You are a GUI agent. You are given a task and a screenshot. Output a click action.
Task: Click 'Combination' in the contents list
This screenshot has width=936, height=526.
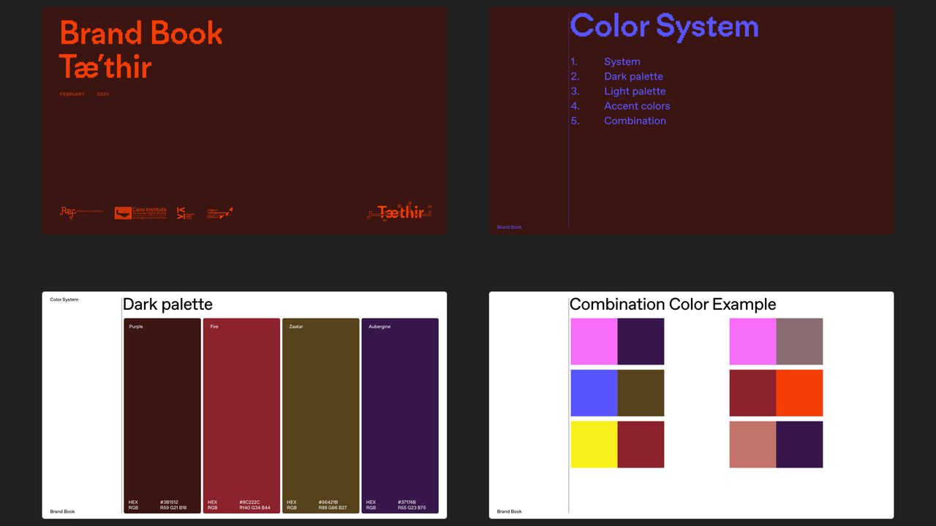click(x=635, y=121)
